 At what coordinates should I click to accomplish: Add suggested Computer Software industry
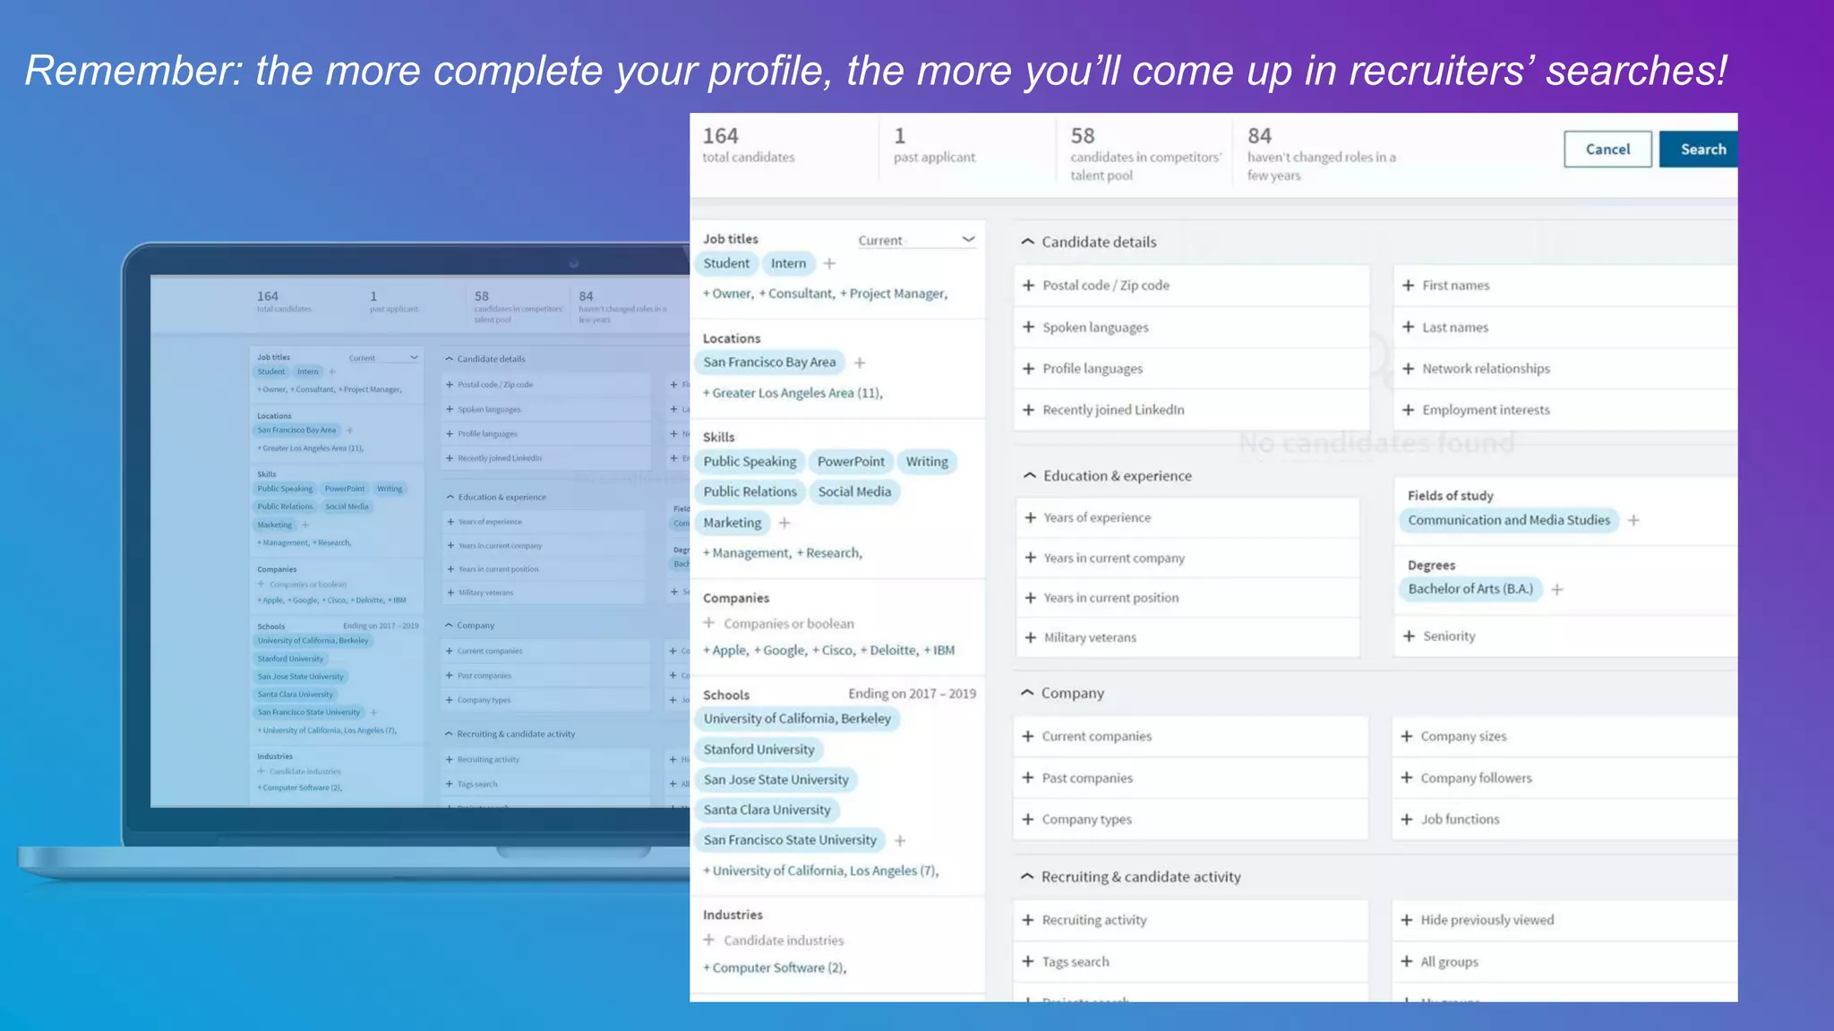pyautogui.click(x=775, y=967)
